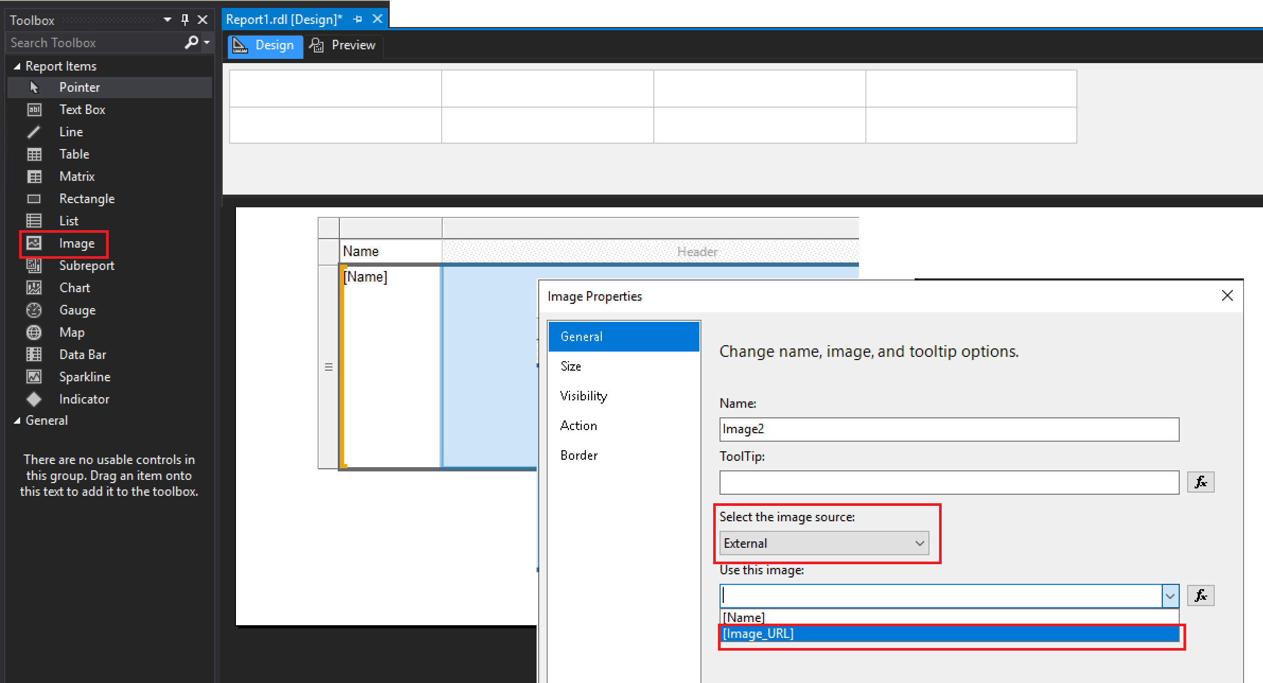Collapse the General toolbox group
Screen dimensions: 1263x683
(x=17, y=421)
